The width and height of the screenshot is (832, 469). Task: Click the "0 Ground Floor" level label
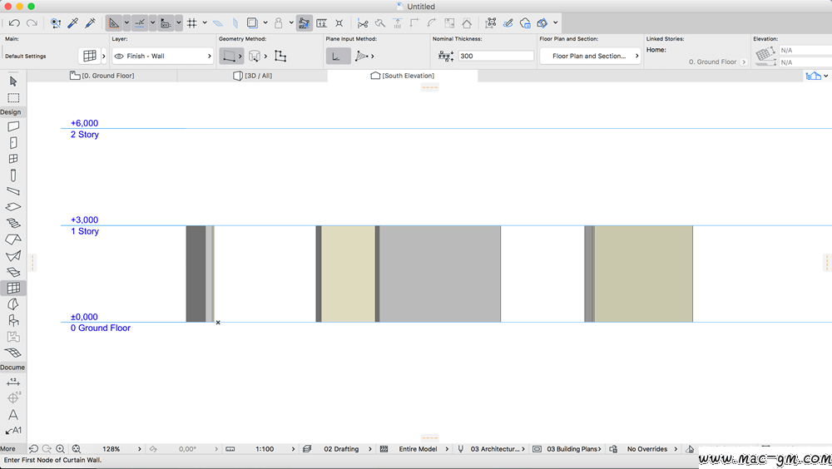101,328
